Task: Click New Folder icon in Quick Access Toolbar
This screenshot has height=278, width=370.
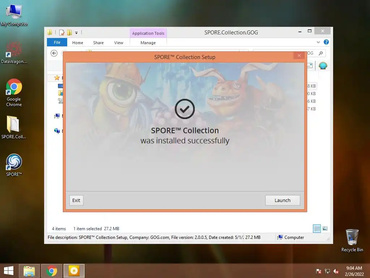Action: tap(70, 32)
